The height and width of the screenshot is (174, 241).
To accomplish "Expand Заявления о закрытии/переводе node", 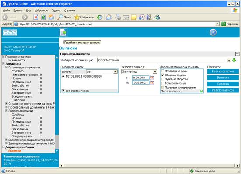I will click(x=7, y=140).
